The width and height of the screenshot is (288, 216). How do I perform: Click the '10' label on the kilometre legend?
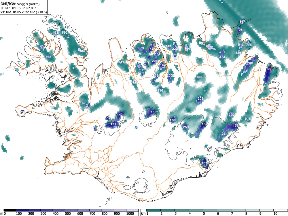[275, 214]
